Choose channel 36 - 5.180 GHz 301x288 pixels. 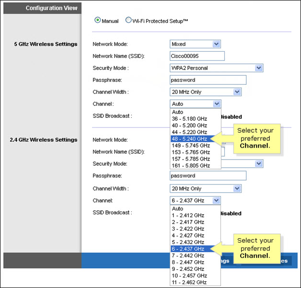pos(189,118)
